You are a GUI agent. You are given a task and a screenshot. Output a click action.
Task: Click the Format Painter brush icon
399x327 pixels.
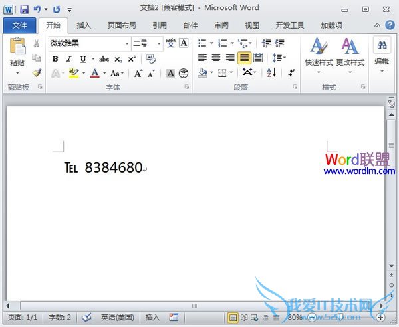click(37, 72)
